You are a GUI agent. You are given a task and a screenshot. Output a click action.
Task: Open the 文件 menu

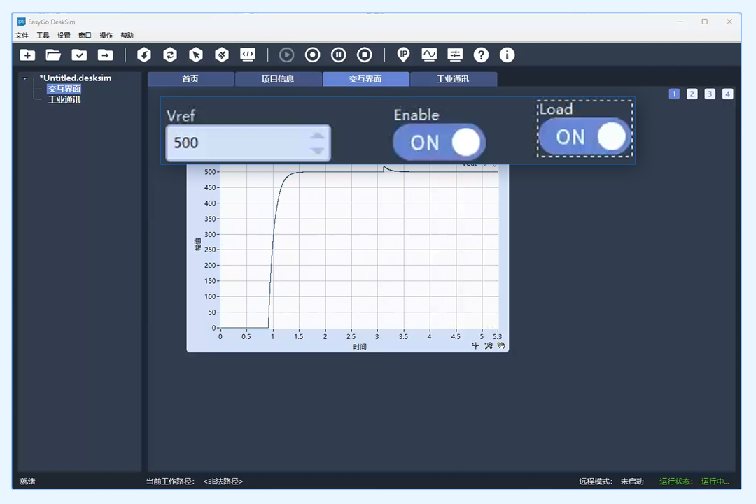click(22, 35)
